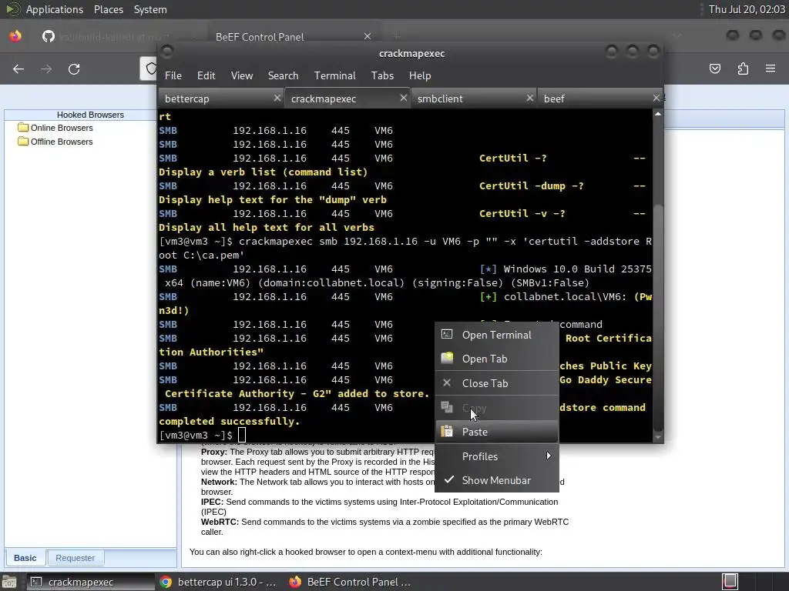Screen dimensions: 789x591
Task: Close the beef terminal tab
Action: click(x=656, y=98)
